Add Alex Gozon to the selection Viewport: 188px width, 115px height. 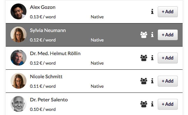pyautogui.click(x=168, y=12)
